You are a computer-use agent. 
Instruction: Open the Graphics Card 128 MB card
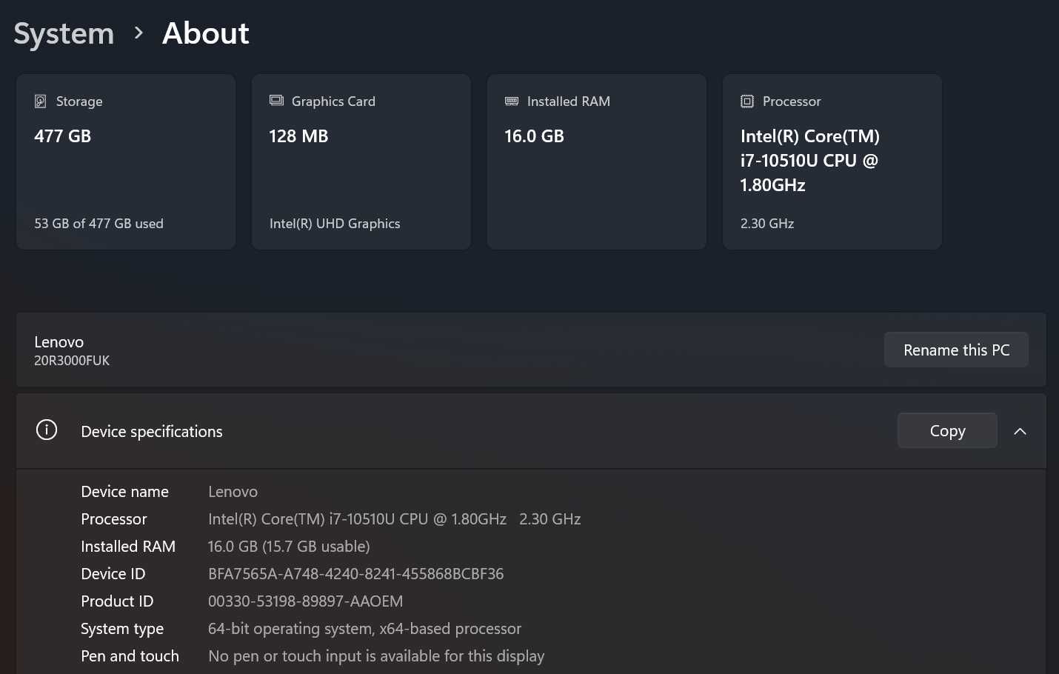[x=361, y=161]
